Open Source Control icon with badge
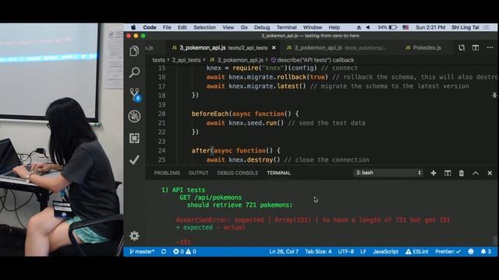 135,95
